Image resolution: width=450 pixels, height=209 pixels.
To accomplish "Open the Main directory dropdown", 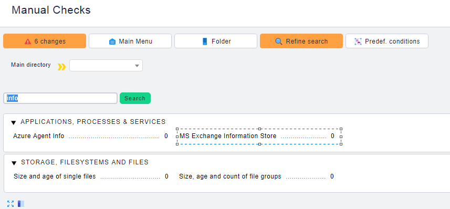I will [106, 66].
